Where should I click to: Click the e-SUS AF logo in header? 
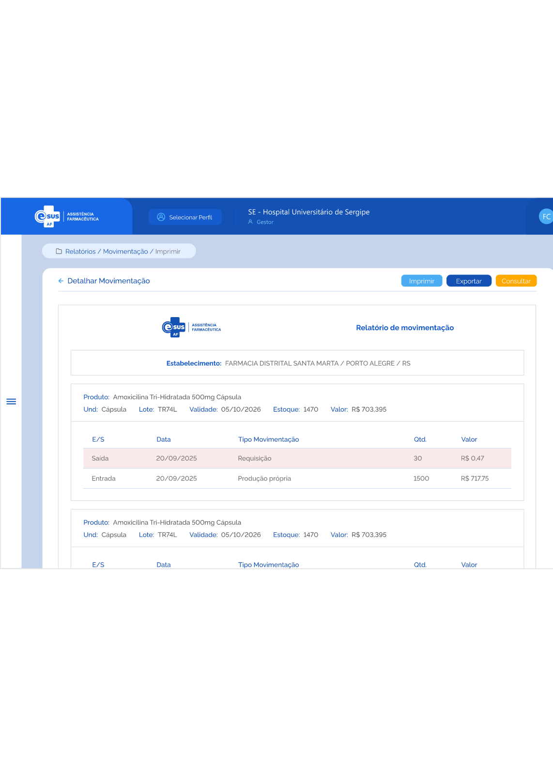pos(66,217)
